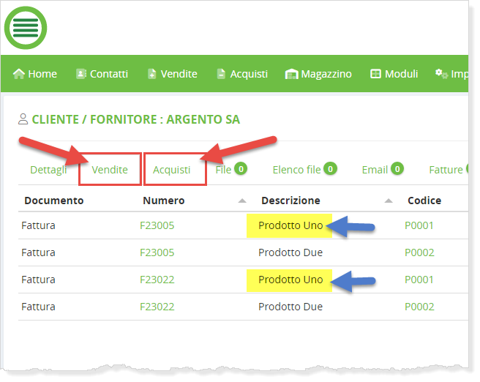Open invoice link F23022 in last row
Image resolution: width=480 pixels, height=382 pixels.
(x=157, y=307)
